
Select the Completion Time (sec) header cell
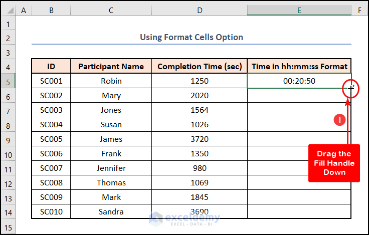point(200,66)
